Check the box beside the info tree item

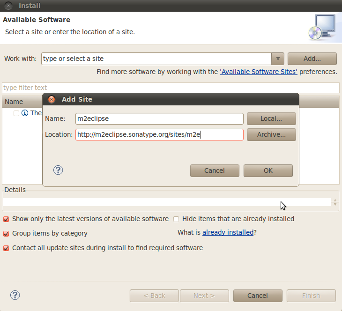pyautogui.click(x=16, y=113)
